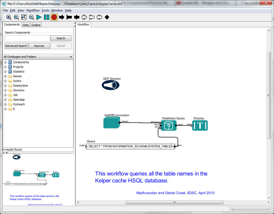274x214 pixels.
Task: Select the SDF Director icon on canvas
Action: pos(111,85)
